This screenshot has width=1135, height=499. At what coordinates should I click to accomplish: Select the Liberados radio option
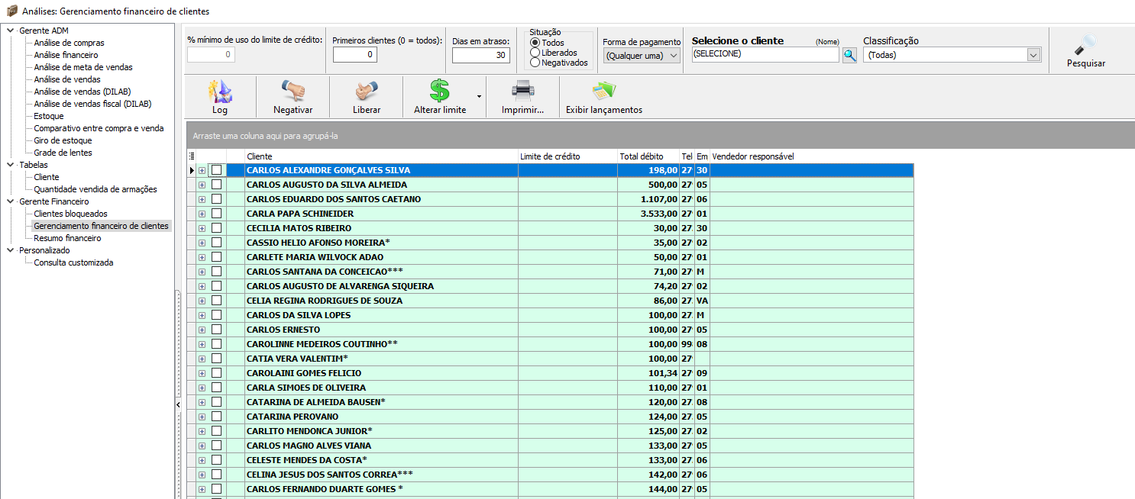[535, 53]
